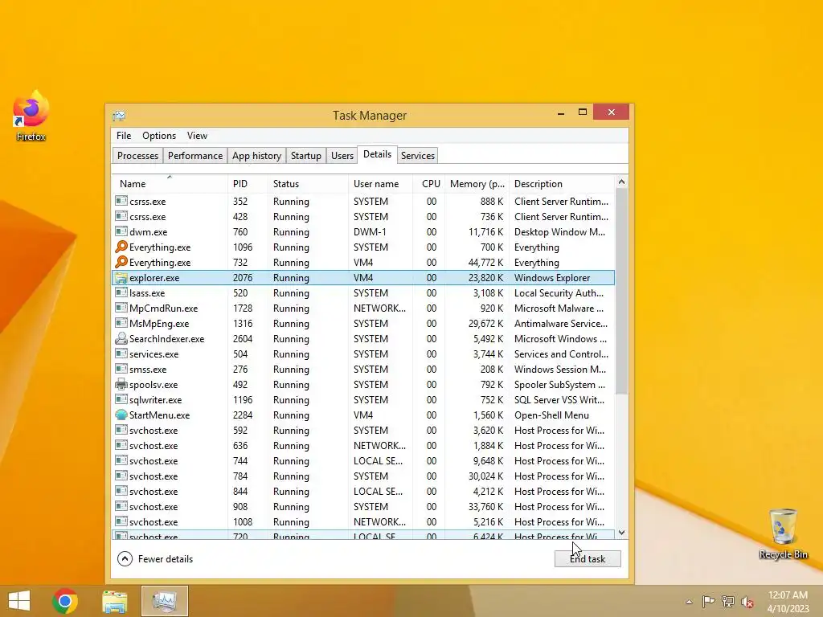Click the explorer.exe folder icon

[121, 277]
